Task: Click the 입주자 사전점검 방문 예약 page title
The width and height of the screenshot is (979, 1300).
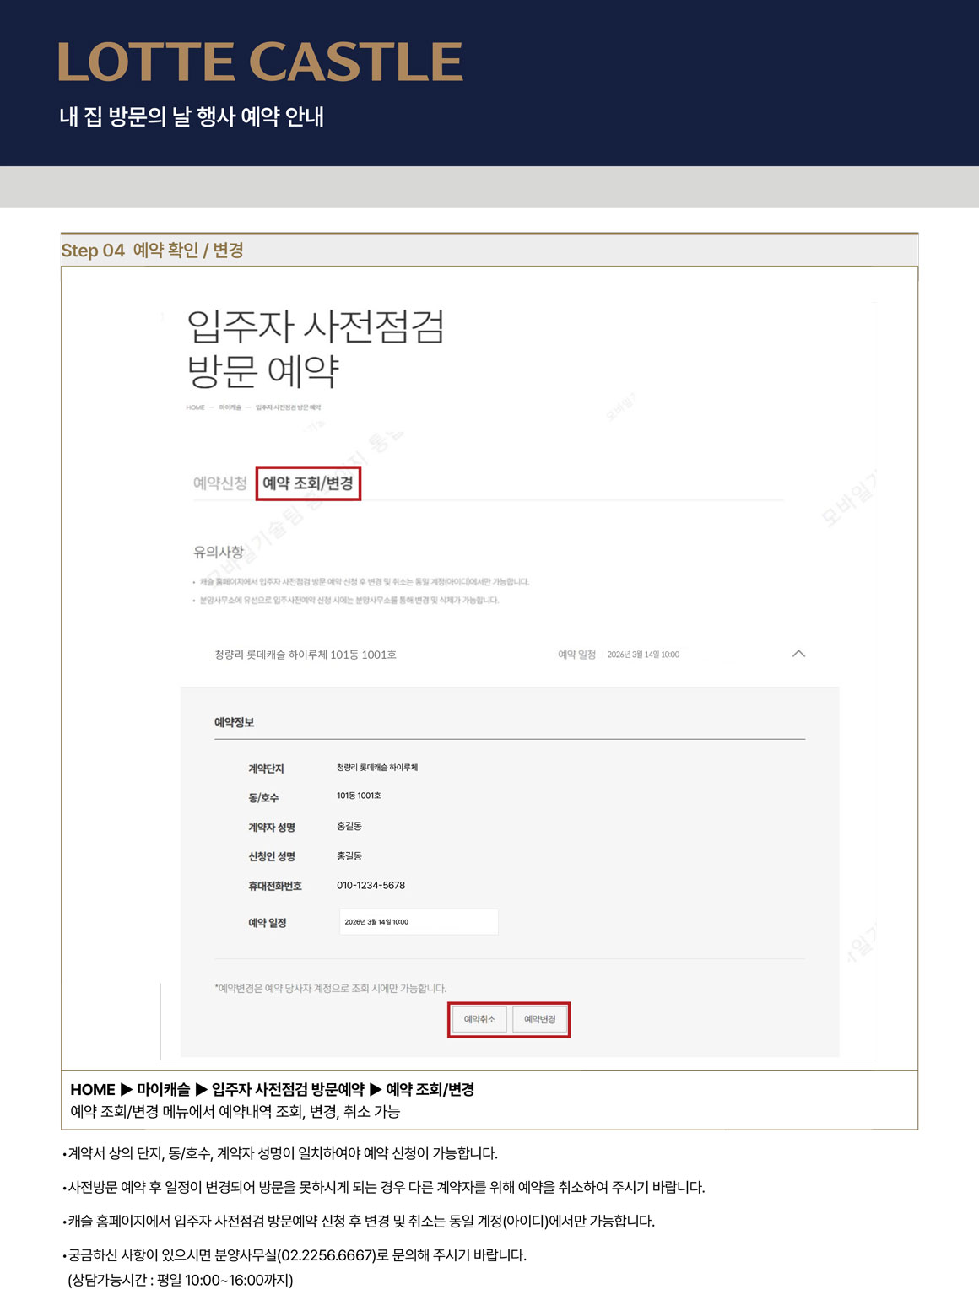Action: click(x=314, y=348)
